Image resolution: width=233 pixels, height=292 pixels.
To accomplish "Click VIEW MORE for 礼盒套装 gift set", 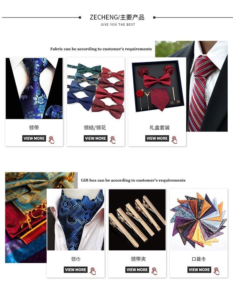I will pos(157,138).
